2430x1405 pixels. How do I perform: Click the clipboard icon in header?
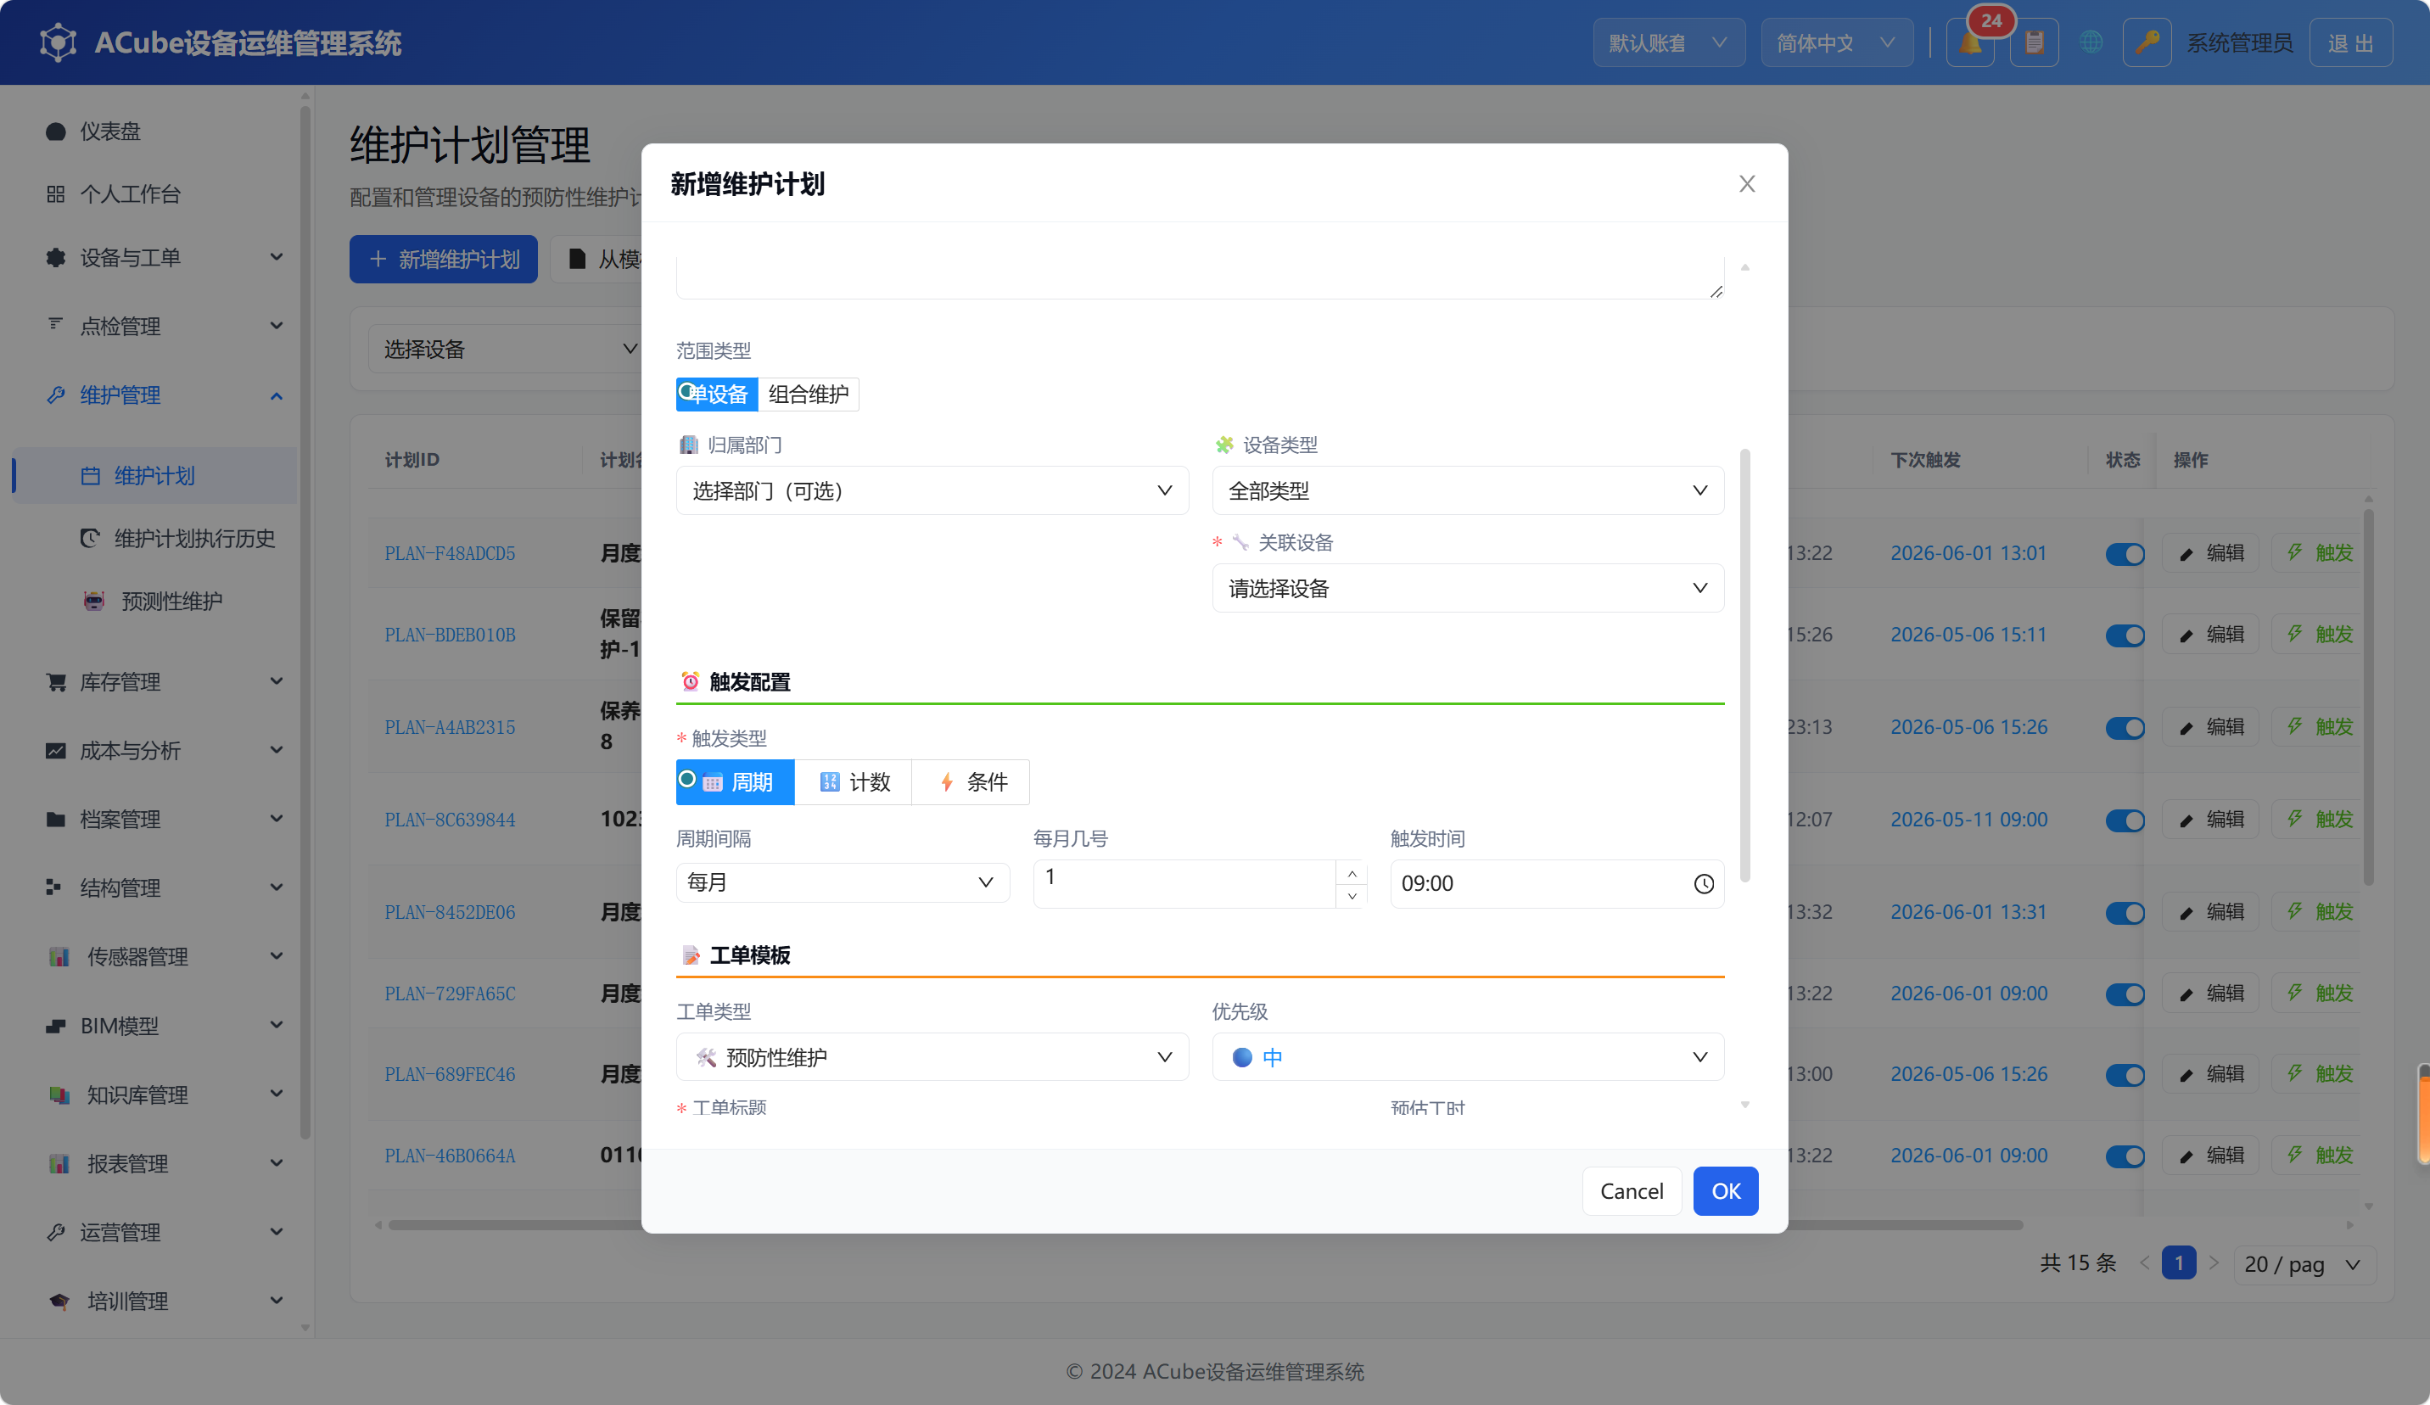(2035, 42)
